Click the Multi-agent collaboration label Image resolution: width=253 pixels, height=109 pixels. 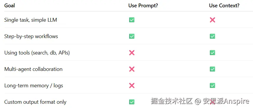coord(33,69)
